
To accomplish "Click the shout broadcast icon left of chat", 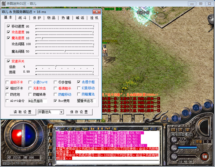I will point(50,134).
